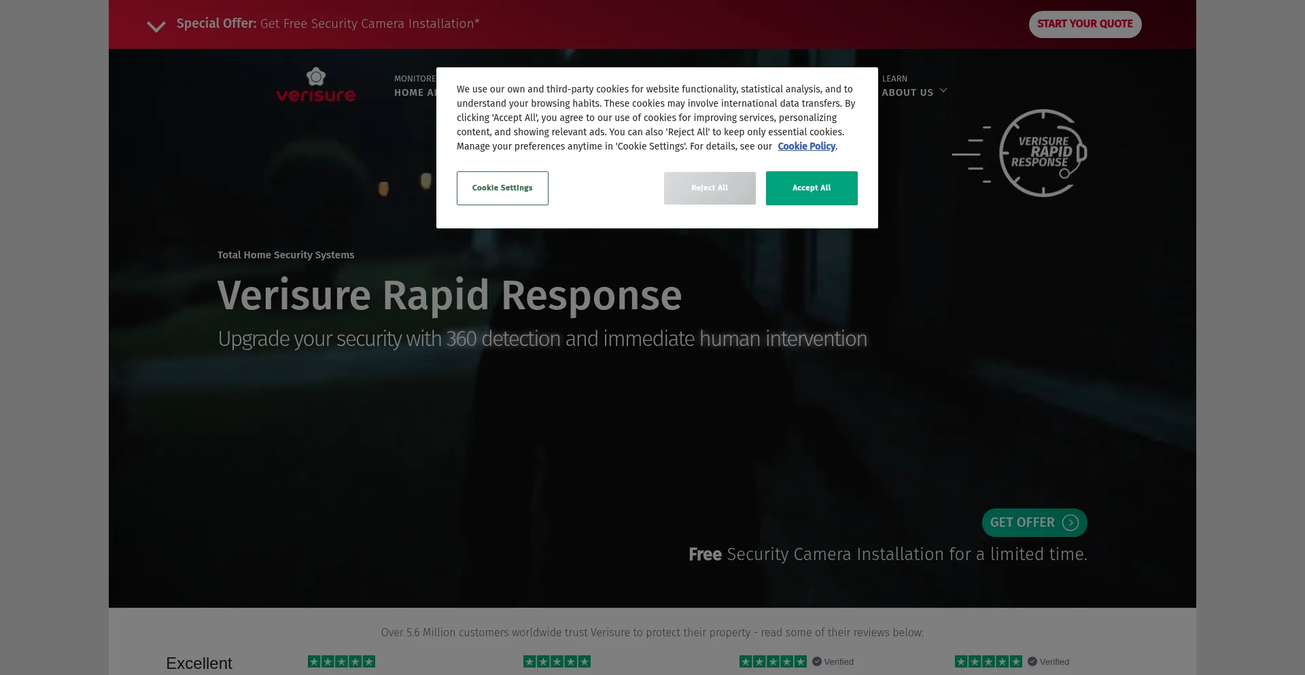The width and height of the screenshot is (1305, 675).
Task: Click the Start Your Quote button
Action: pos(1085,24)
